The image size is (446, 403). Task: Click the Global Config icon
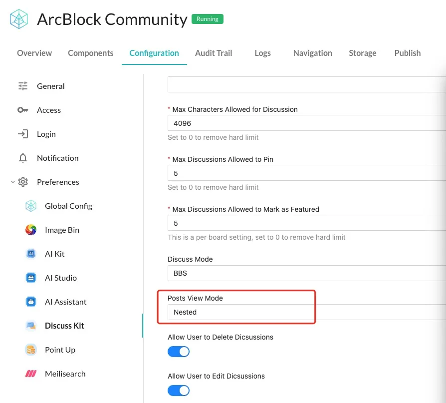coord(31,206)
